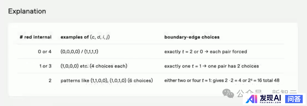Click the '2' red internal cell

(50, 80)
